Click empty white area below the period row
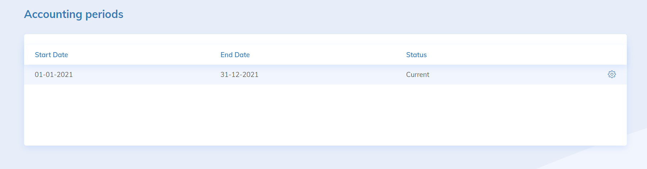This screenshot has width=647, height=169. click(x=324, y=115)
